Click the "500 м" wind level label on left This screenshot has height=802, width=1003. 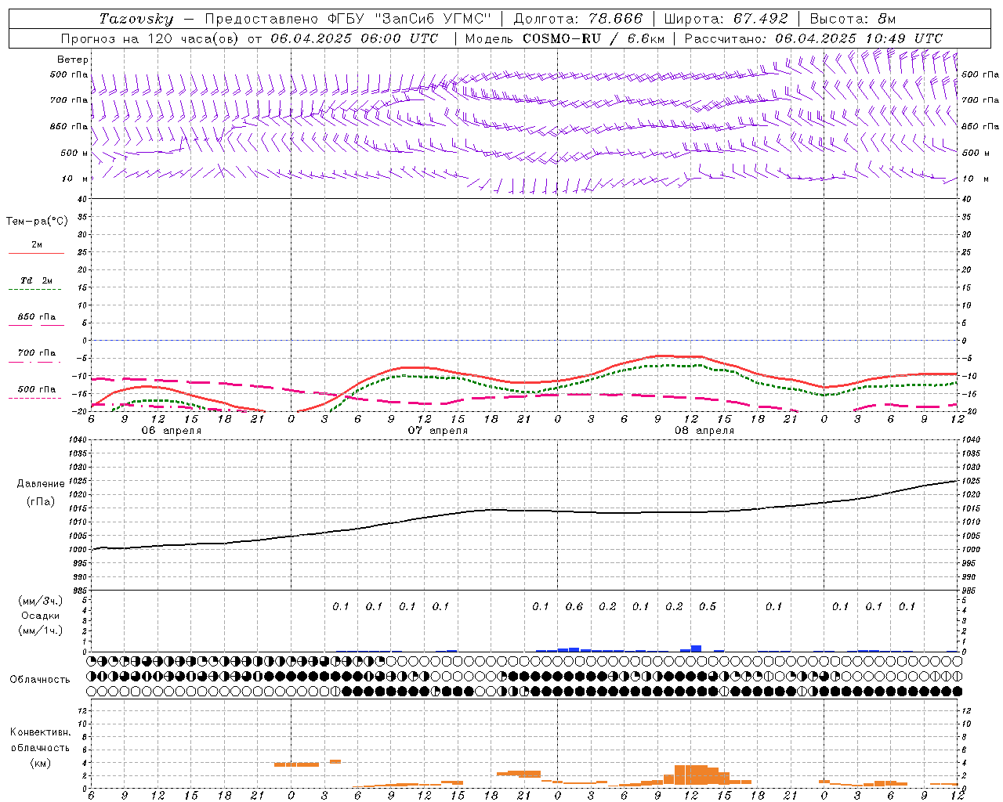(75, 154)
